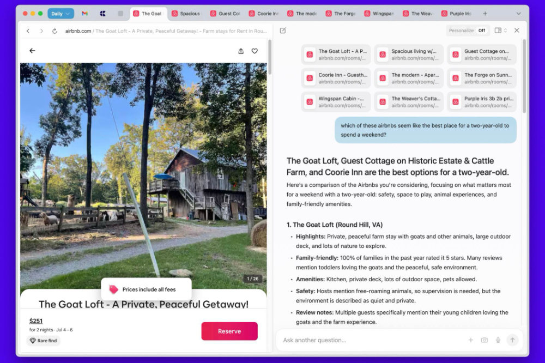Switch to the Purple Iris tab
Image resolution: width=545 pixels, height=363 pixels.
pos(456,14)
